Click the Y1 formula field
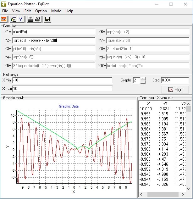 click(54, 32)
